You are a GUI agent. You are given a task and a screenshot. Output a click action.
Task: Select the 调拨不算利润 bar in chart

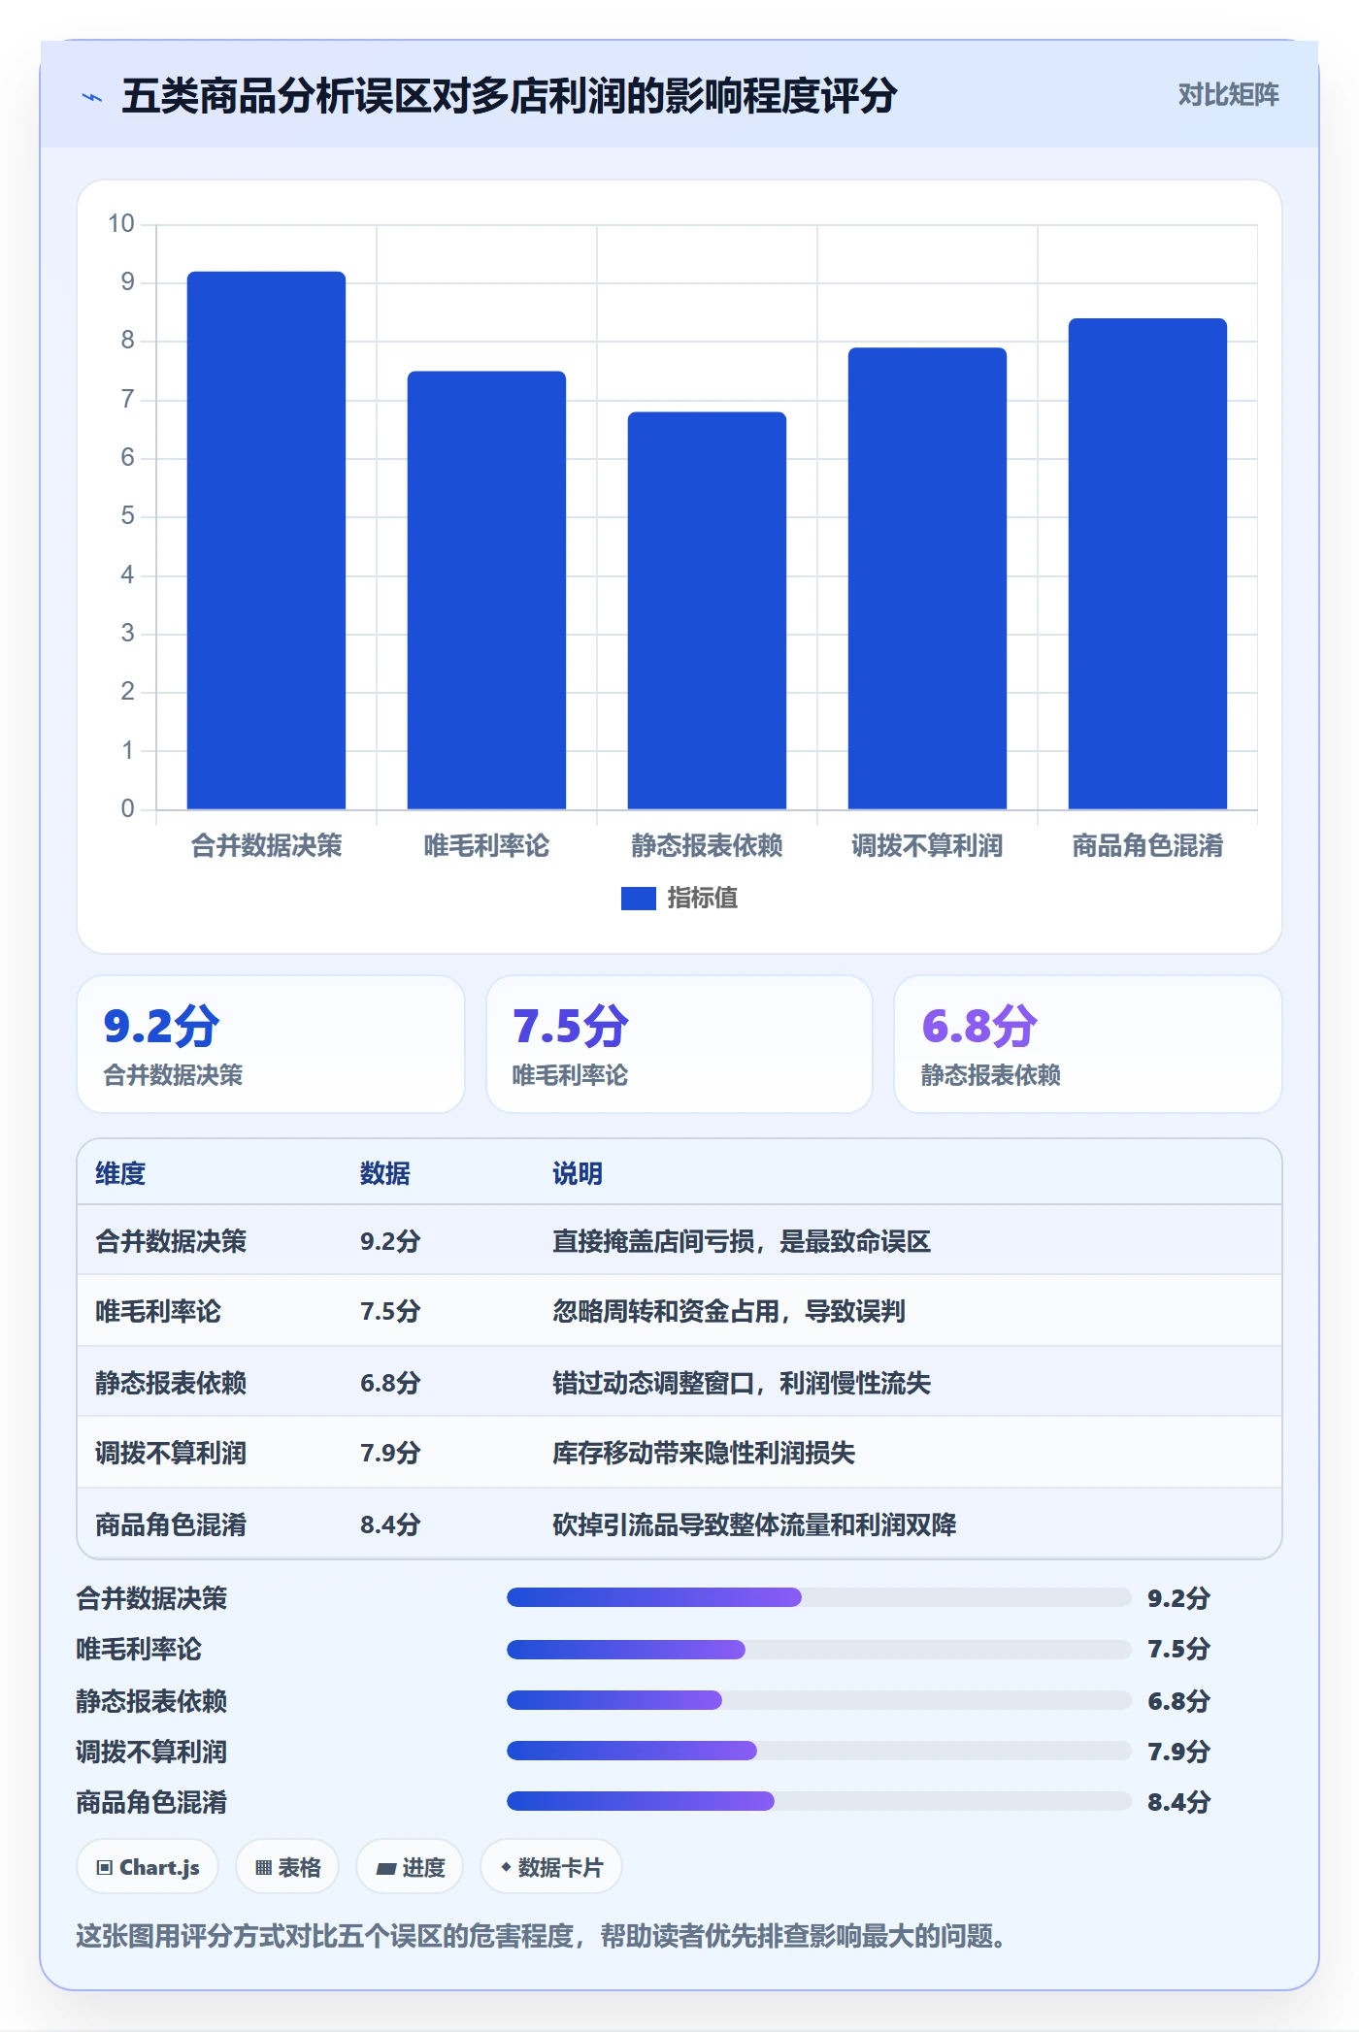click(x=927, y=578)
